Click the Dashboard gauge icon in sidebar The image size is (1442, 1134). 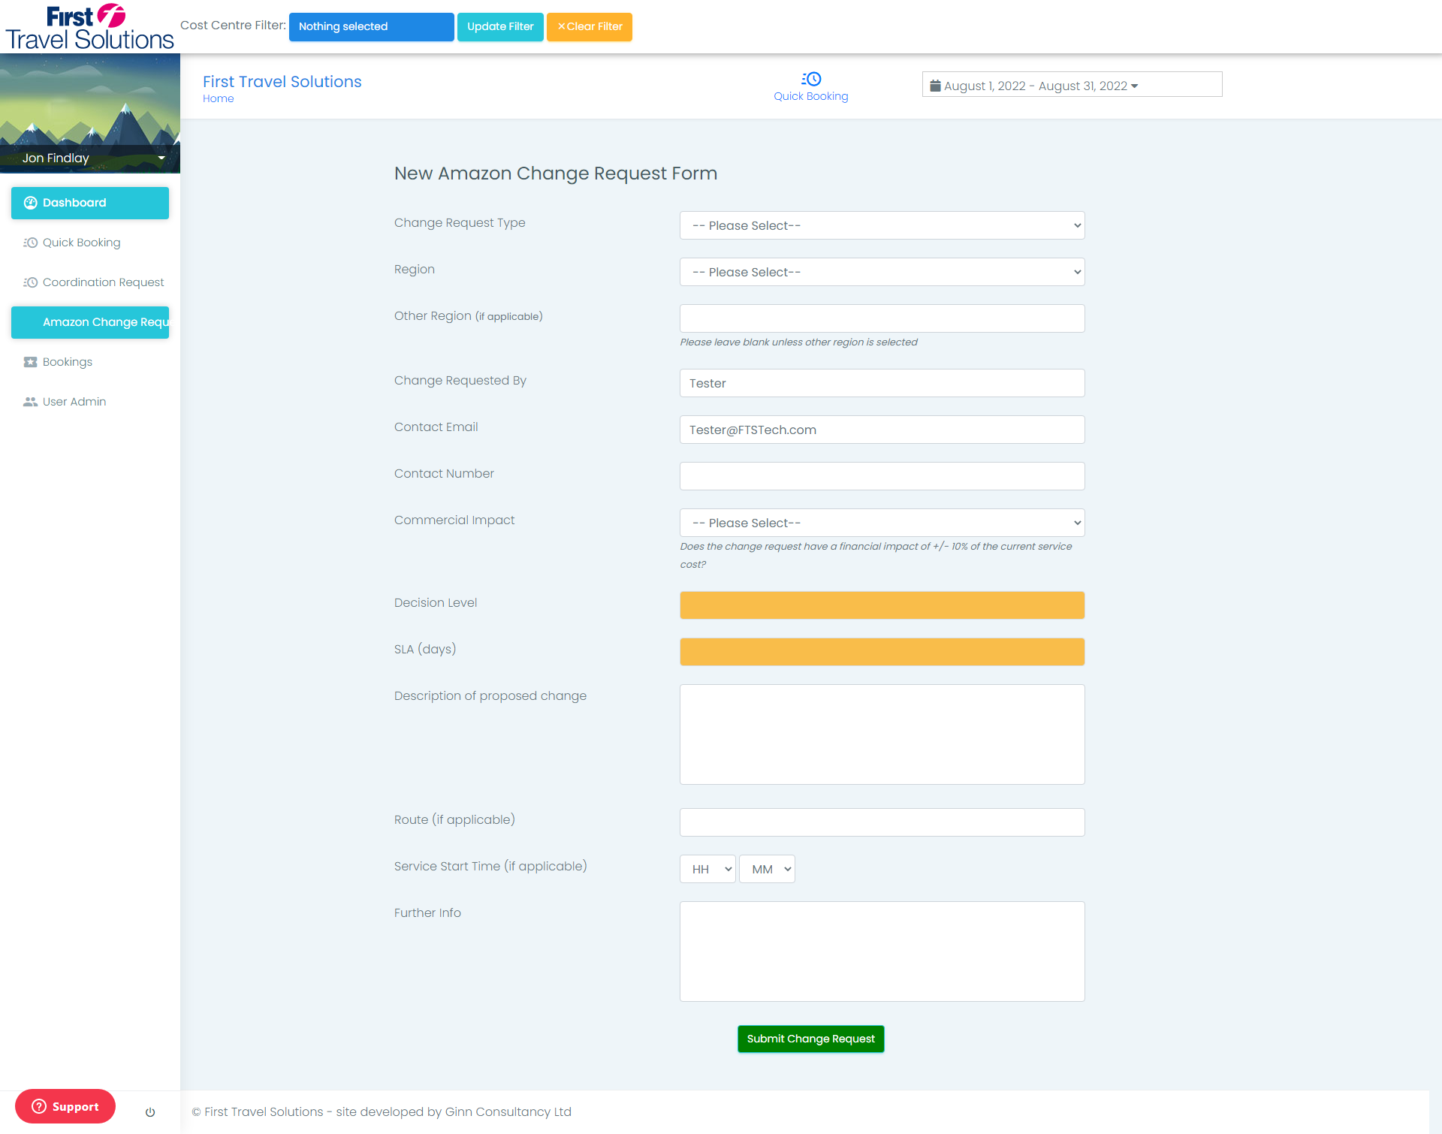coord(31,203)
